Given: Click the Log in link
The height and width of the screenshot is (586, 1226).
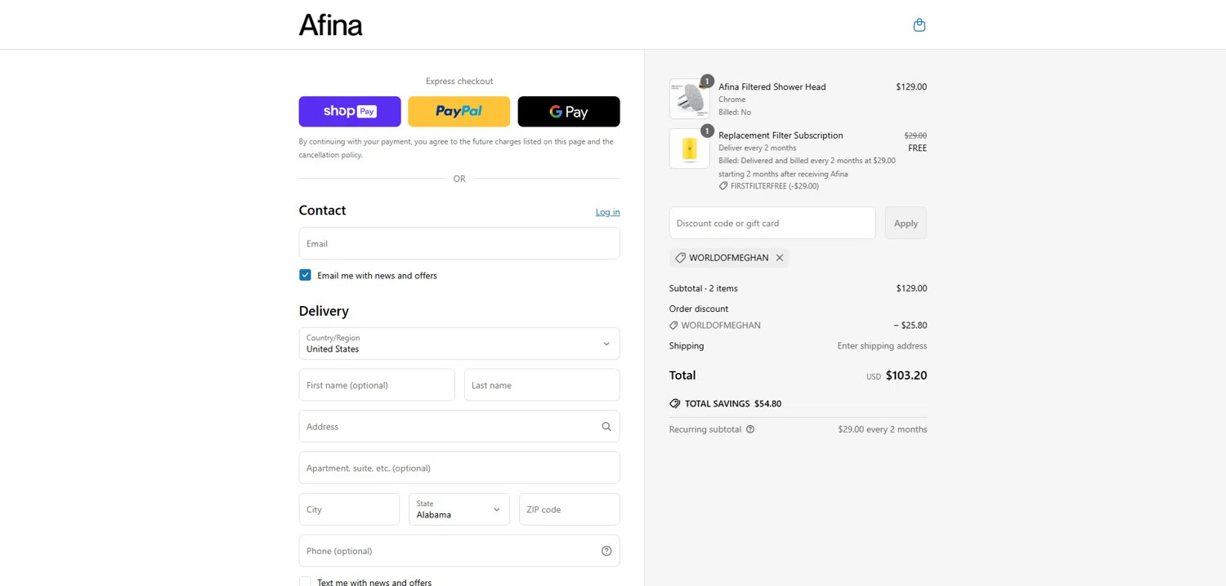Looking at the screenshot, I should pyautogui.click(x=607, y=211).
